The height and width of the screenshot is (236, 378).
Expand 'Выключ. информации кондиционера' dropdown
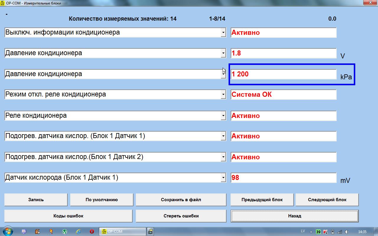[x=223, y=33]
